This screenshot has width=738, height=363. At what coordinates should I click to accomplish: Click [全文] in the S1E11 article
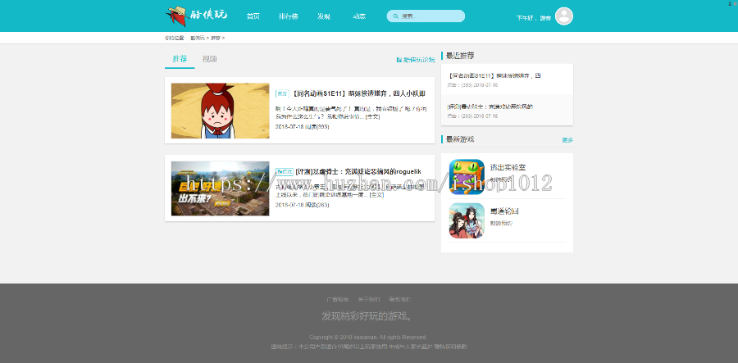(x=373, y=116)
